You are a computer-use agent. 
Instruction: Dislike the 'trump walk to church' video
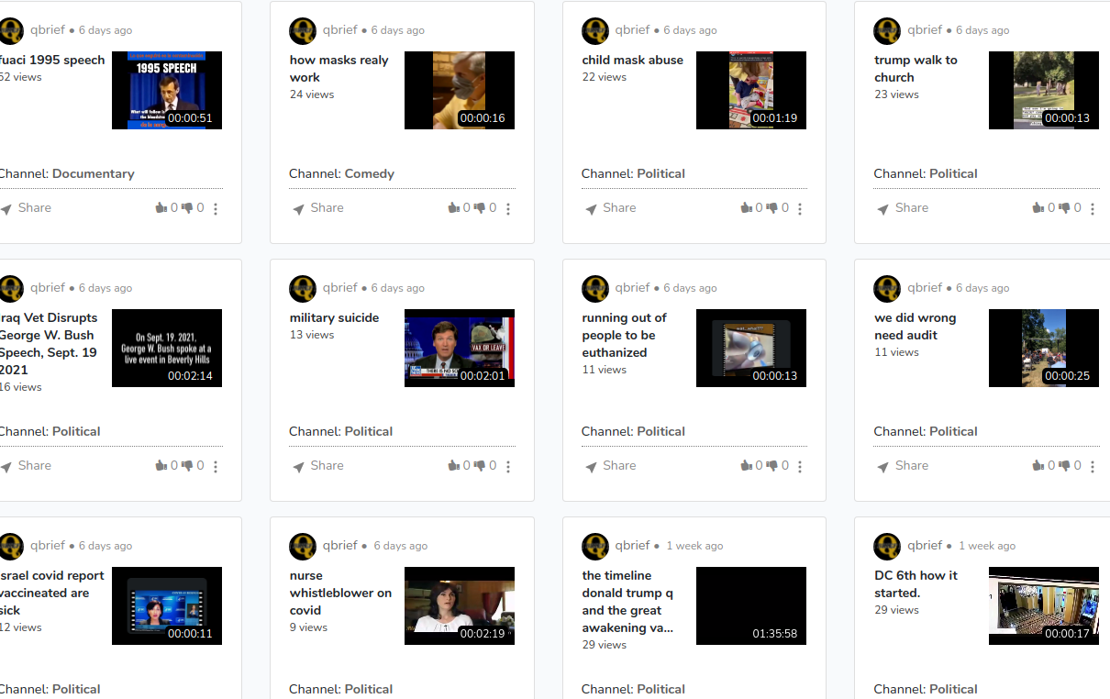1065,208
